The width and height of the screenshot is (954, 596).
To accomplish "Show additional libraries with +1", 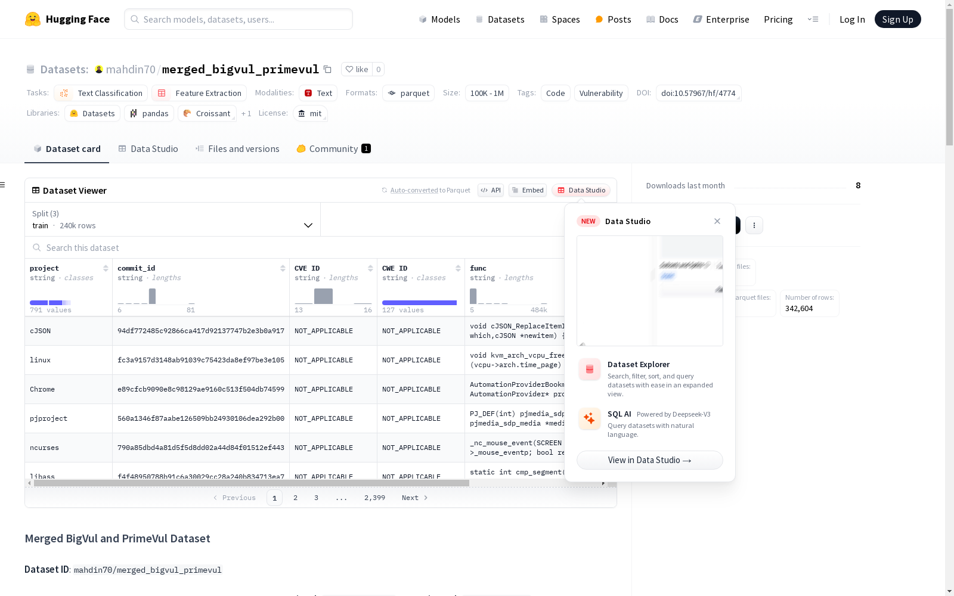I will click(x=246, y=113).
